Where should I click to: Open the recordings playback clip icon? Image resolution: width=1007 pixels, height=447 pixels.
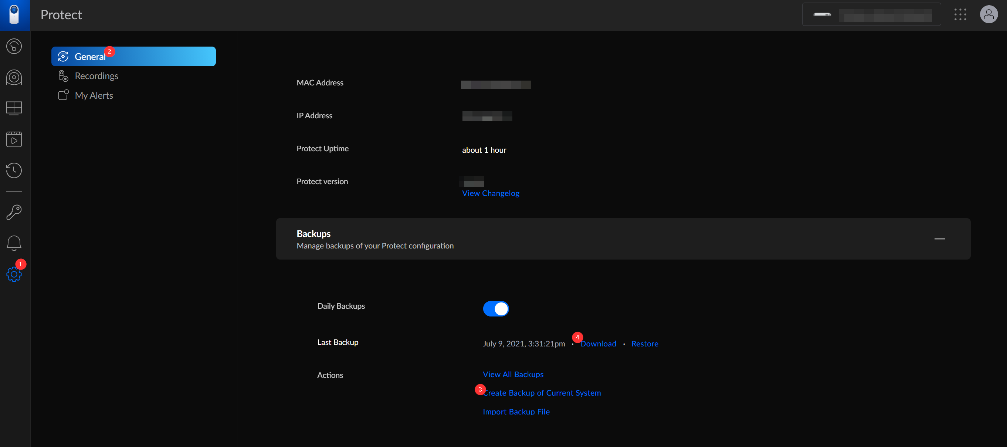[14, 139]
